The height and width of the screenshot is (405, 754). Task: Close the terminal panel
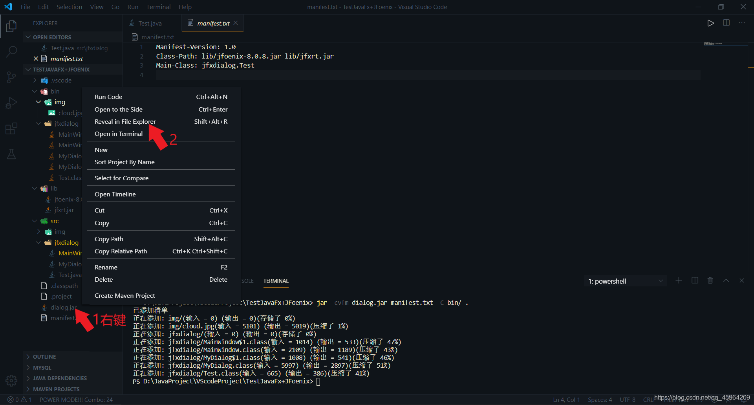[742, 280]
